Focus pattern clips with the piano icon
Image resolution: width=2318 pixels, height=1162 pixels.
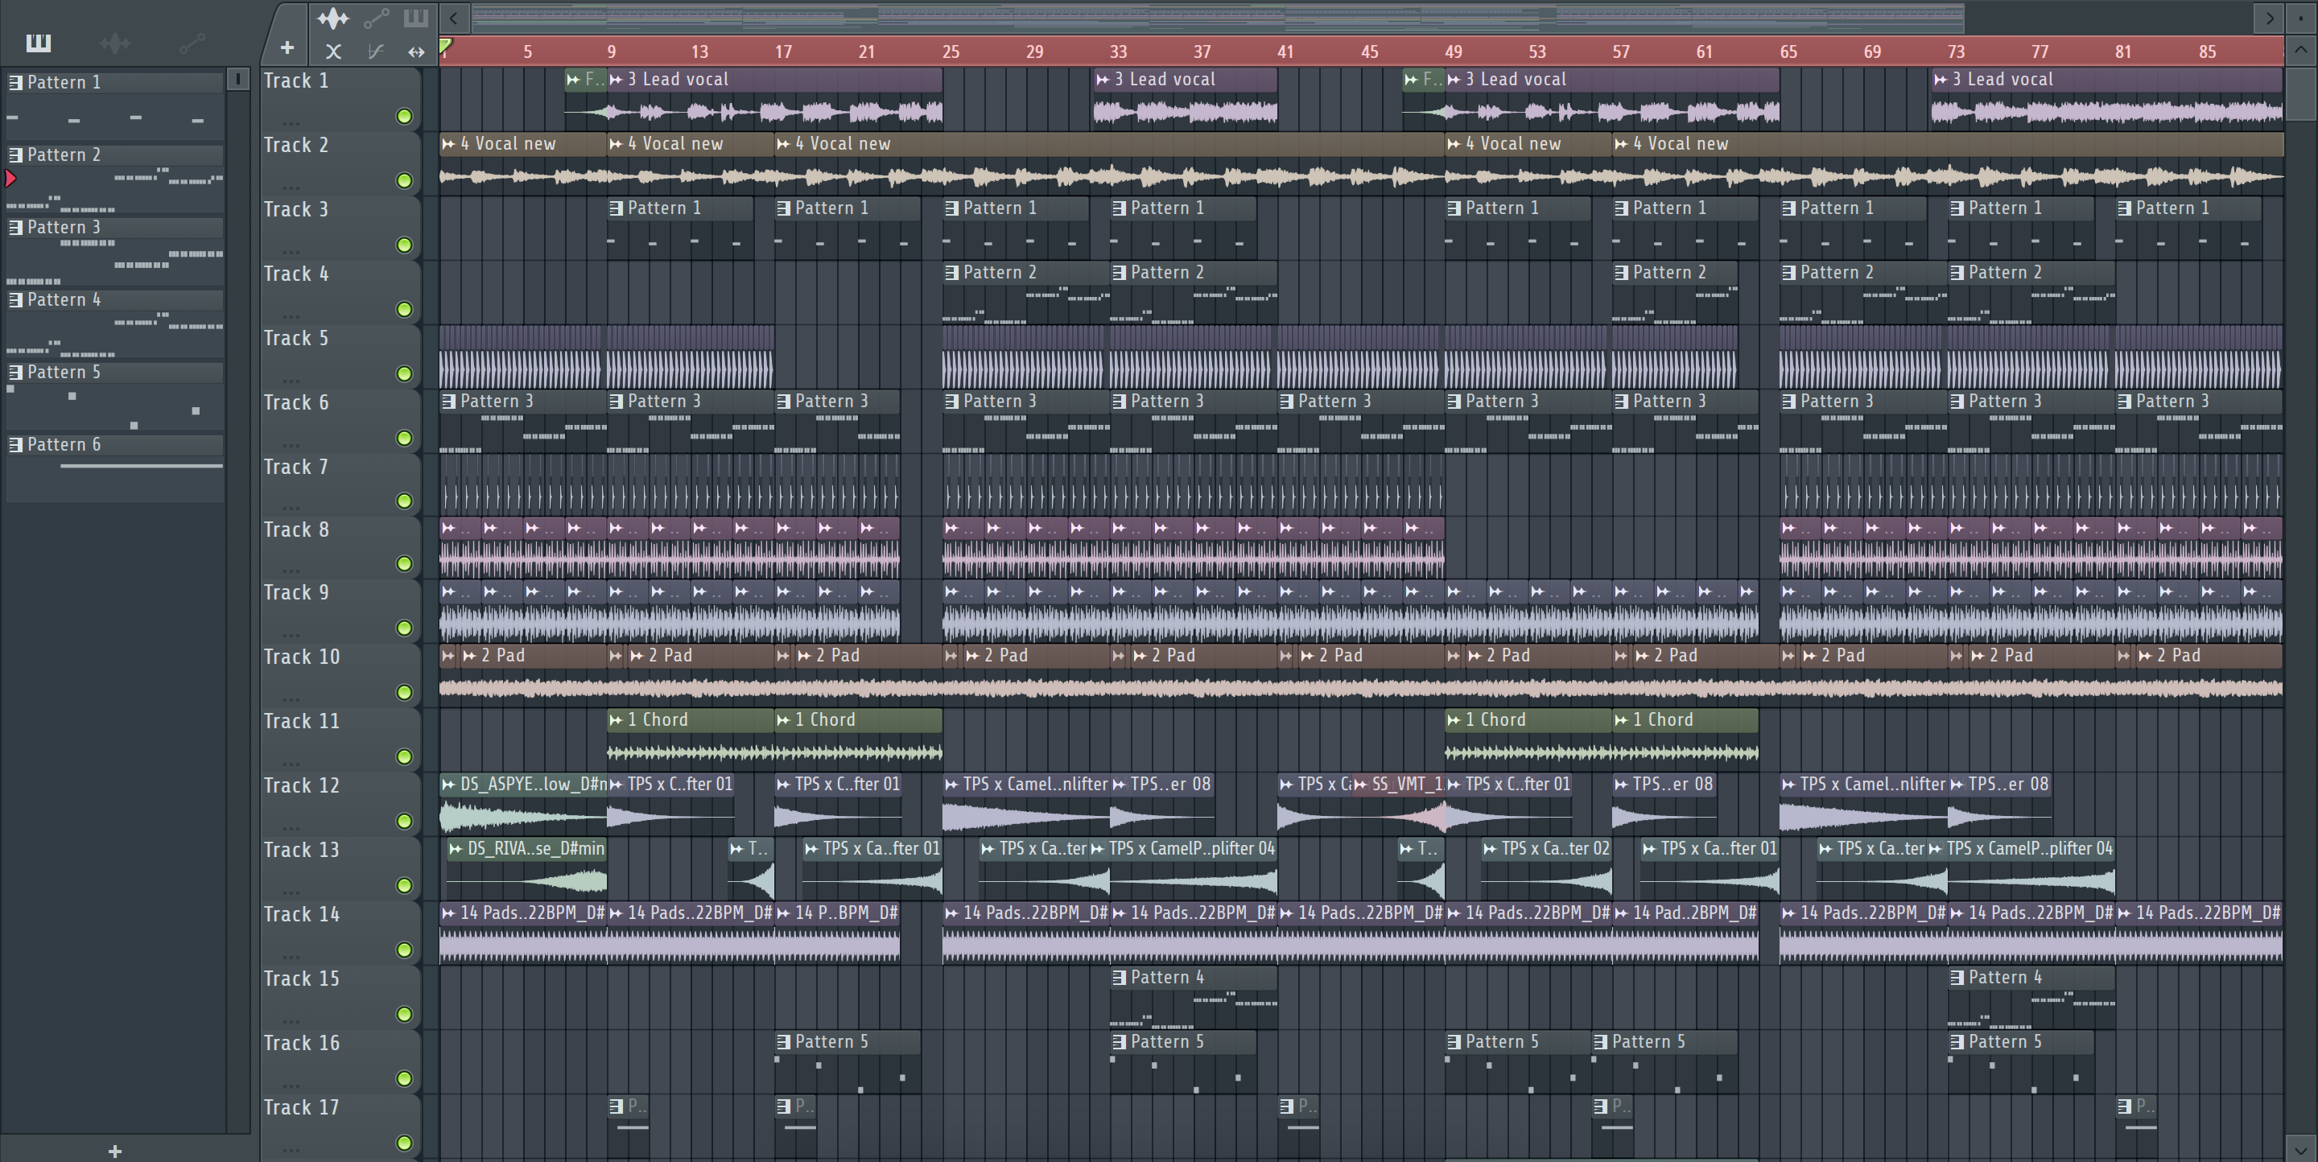click(x=416, y=18)
